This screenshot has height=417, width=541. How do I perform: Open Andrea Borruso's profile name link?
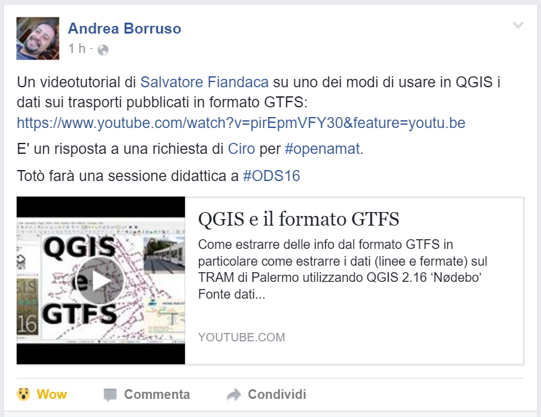pyautogui.click(x=125, y=28)
